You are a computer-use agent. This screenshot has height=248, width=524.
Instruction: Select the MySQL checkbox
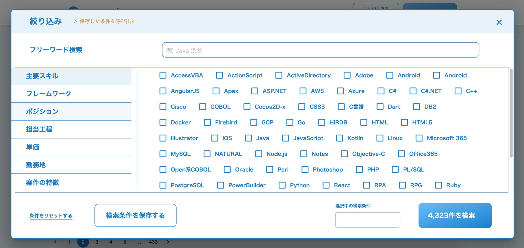point(163,154)
